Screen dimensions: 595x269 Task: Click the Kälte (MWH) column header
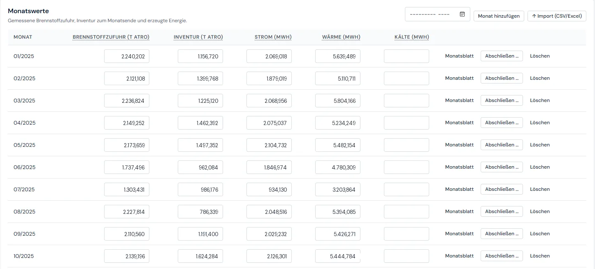pos(412,37)
